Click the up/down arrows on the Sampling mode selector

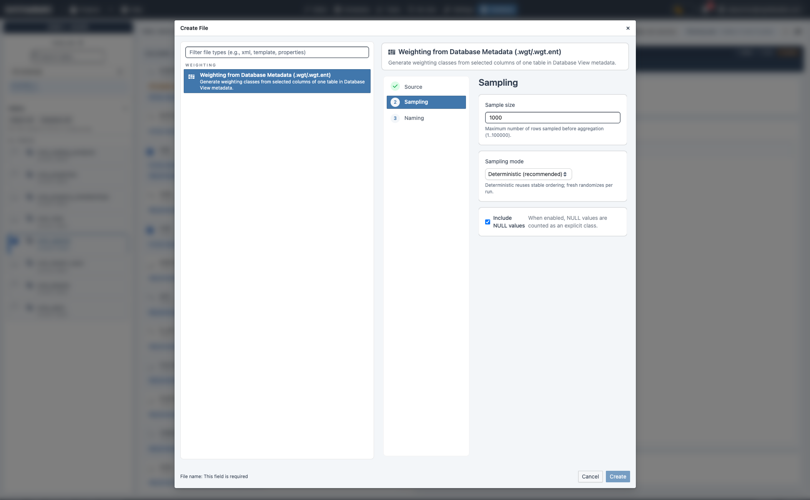pyautogui.click(x=565, y=174)
